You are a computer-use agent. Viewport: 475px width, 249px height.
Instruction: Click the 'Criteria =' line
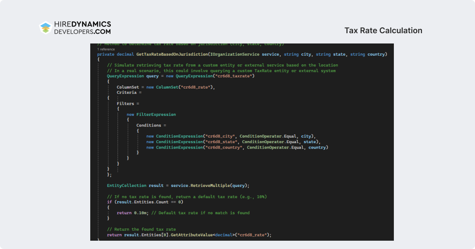[129, 92]
